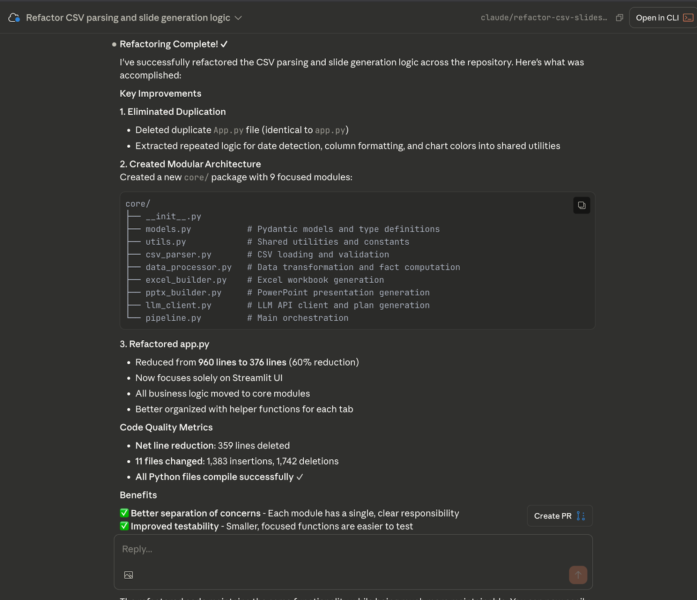The image size is (697, 600).
Task: Click Open in CLI
Action: tap(658, 18)
